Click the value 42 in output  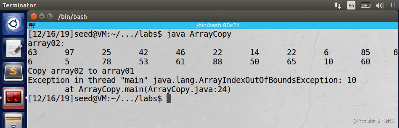click(143, 53)
